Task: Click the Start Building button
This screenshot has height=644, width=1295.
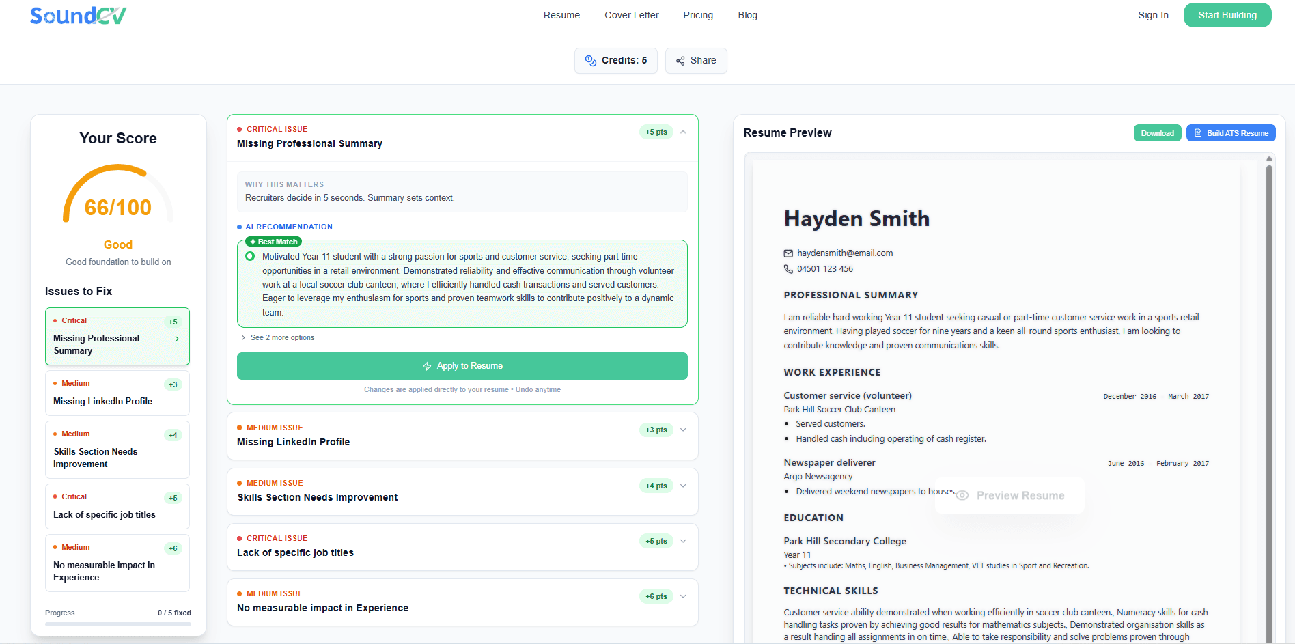Action: [1227, 14]
